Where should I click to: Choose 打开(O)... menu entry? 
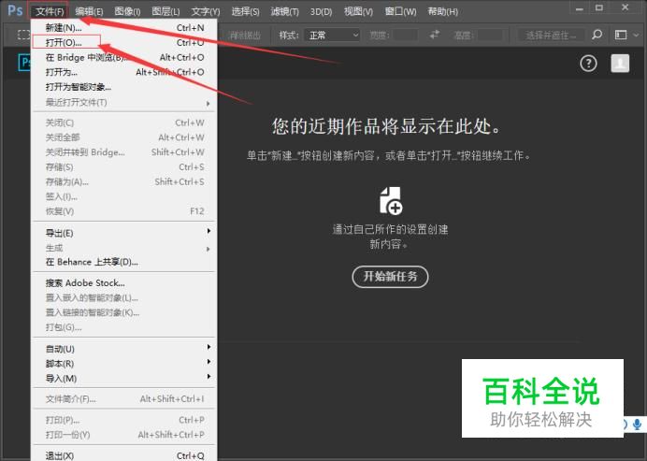coord(124,42)
